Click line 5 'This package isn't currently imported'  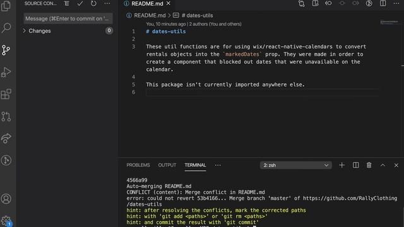225,84
